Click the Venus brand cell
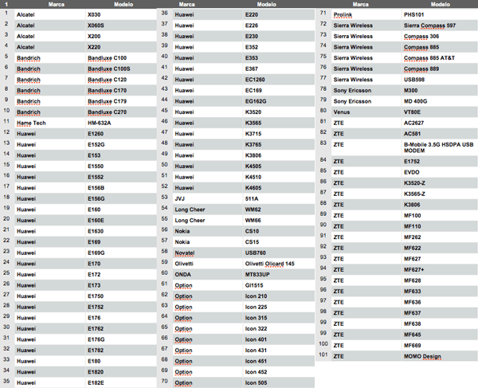Viewport: 478px width, 388px height. tap(366, 112)
